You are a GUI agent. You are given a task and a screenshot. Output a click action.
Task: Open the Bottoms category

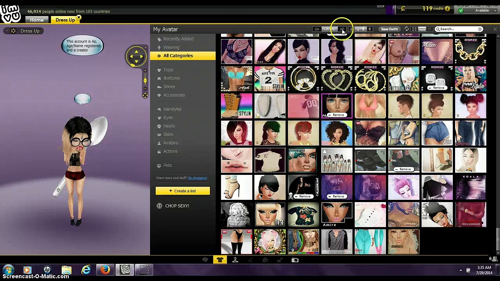click(171, 78)
